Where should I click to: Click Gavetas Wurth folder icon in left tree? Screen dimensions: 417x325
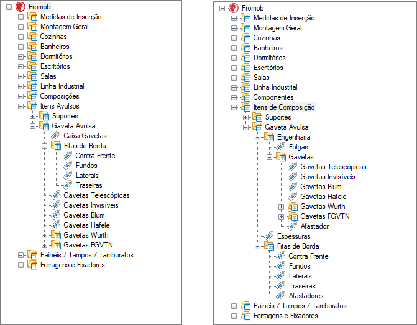click(x=56, y=235)
